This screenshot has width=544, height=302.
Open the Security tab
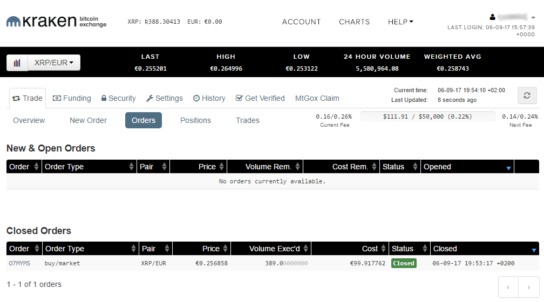point(118,98)
